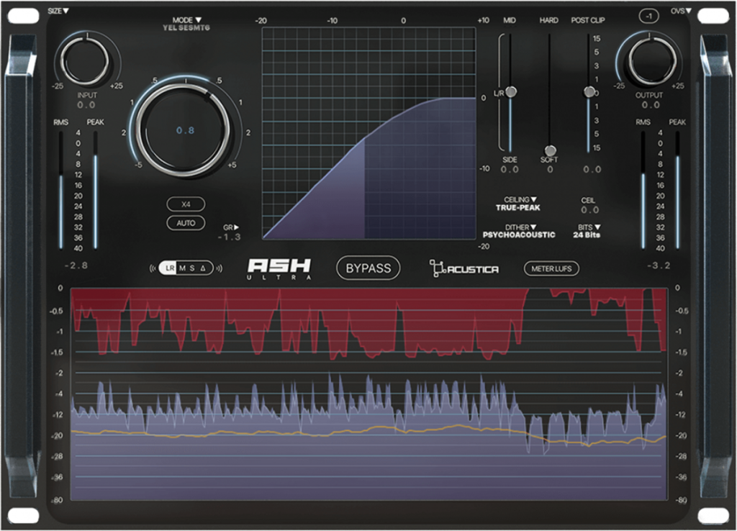
Task: Click the left speaker waves icon
Action: pyautogui.click(x=153, y=268)
